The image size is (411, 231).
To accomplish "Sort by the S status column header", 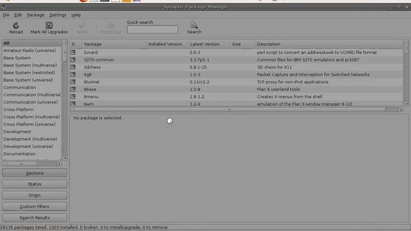I will (76, 44).
